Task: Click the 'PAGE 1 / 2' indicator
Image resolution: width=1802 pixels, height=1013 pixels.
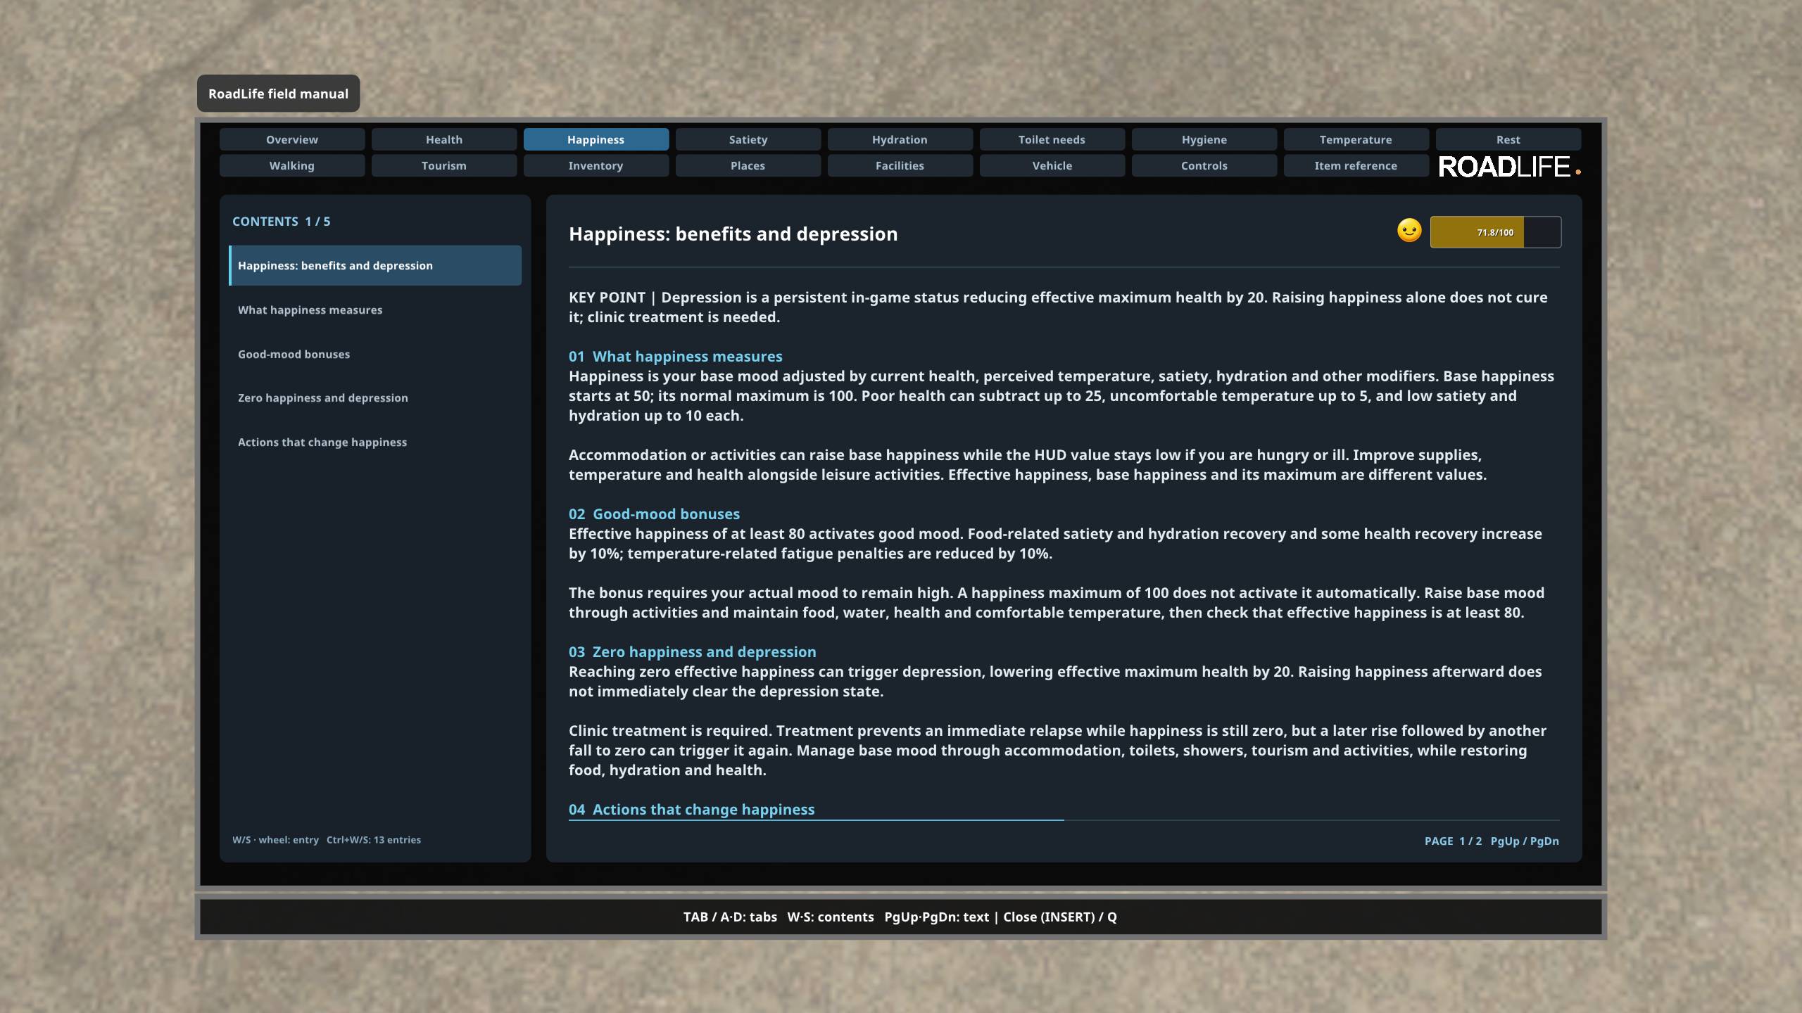Action: pyautogui.click(x=1453, y=841)
